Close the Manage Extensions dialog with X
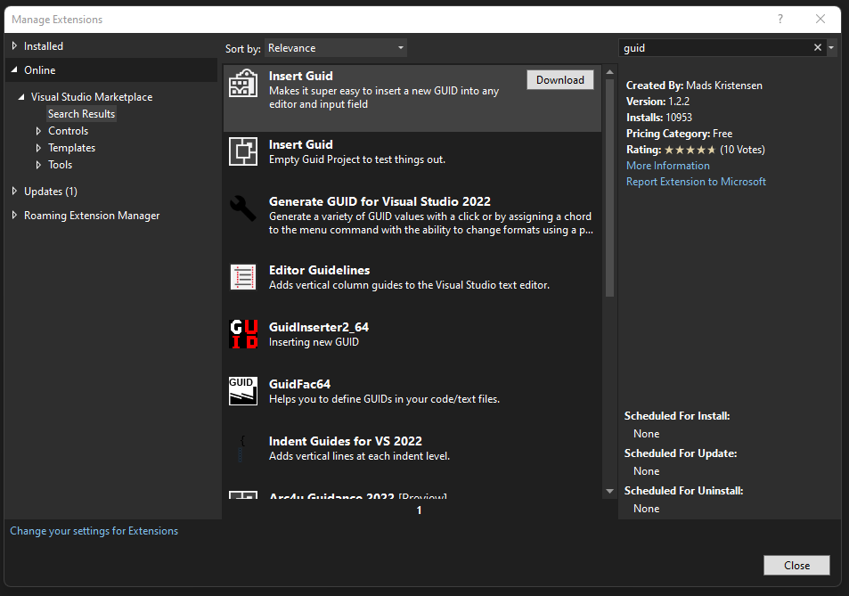 coord(820,19)
